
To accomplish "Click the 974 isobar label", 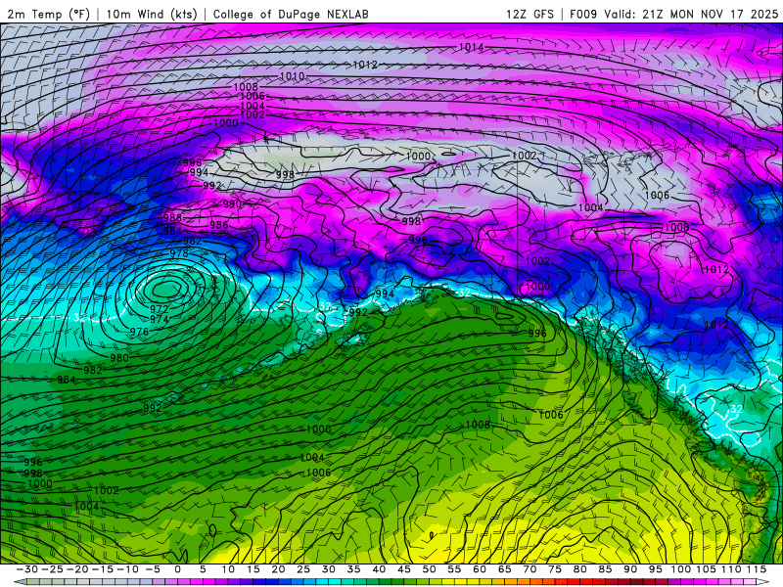I will coord(159,319).
